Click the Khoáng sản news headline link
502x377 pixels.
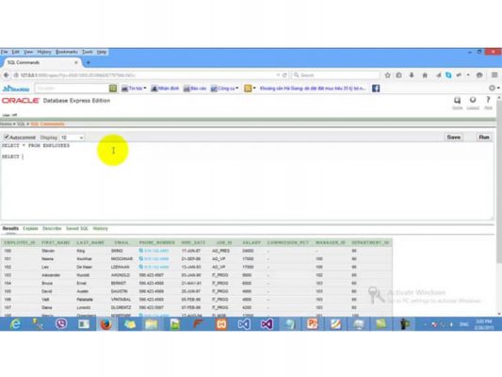click(313, 89)
